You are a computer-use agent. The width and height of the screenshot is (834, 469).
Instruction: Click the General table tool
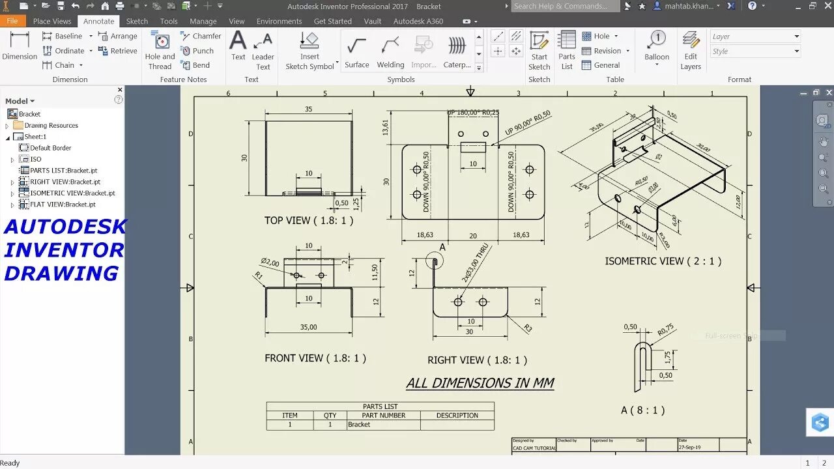coord(601,65)
